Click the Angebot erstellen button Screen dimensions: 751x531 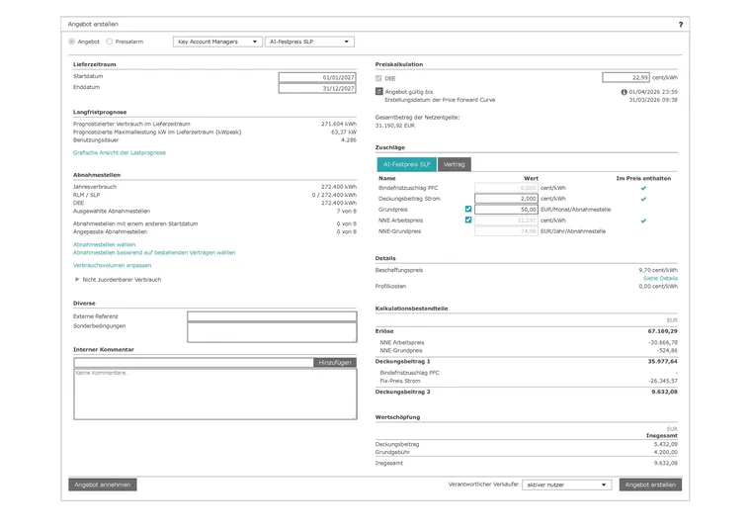click(x=650, y=485)
